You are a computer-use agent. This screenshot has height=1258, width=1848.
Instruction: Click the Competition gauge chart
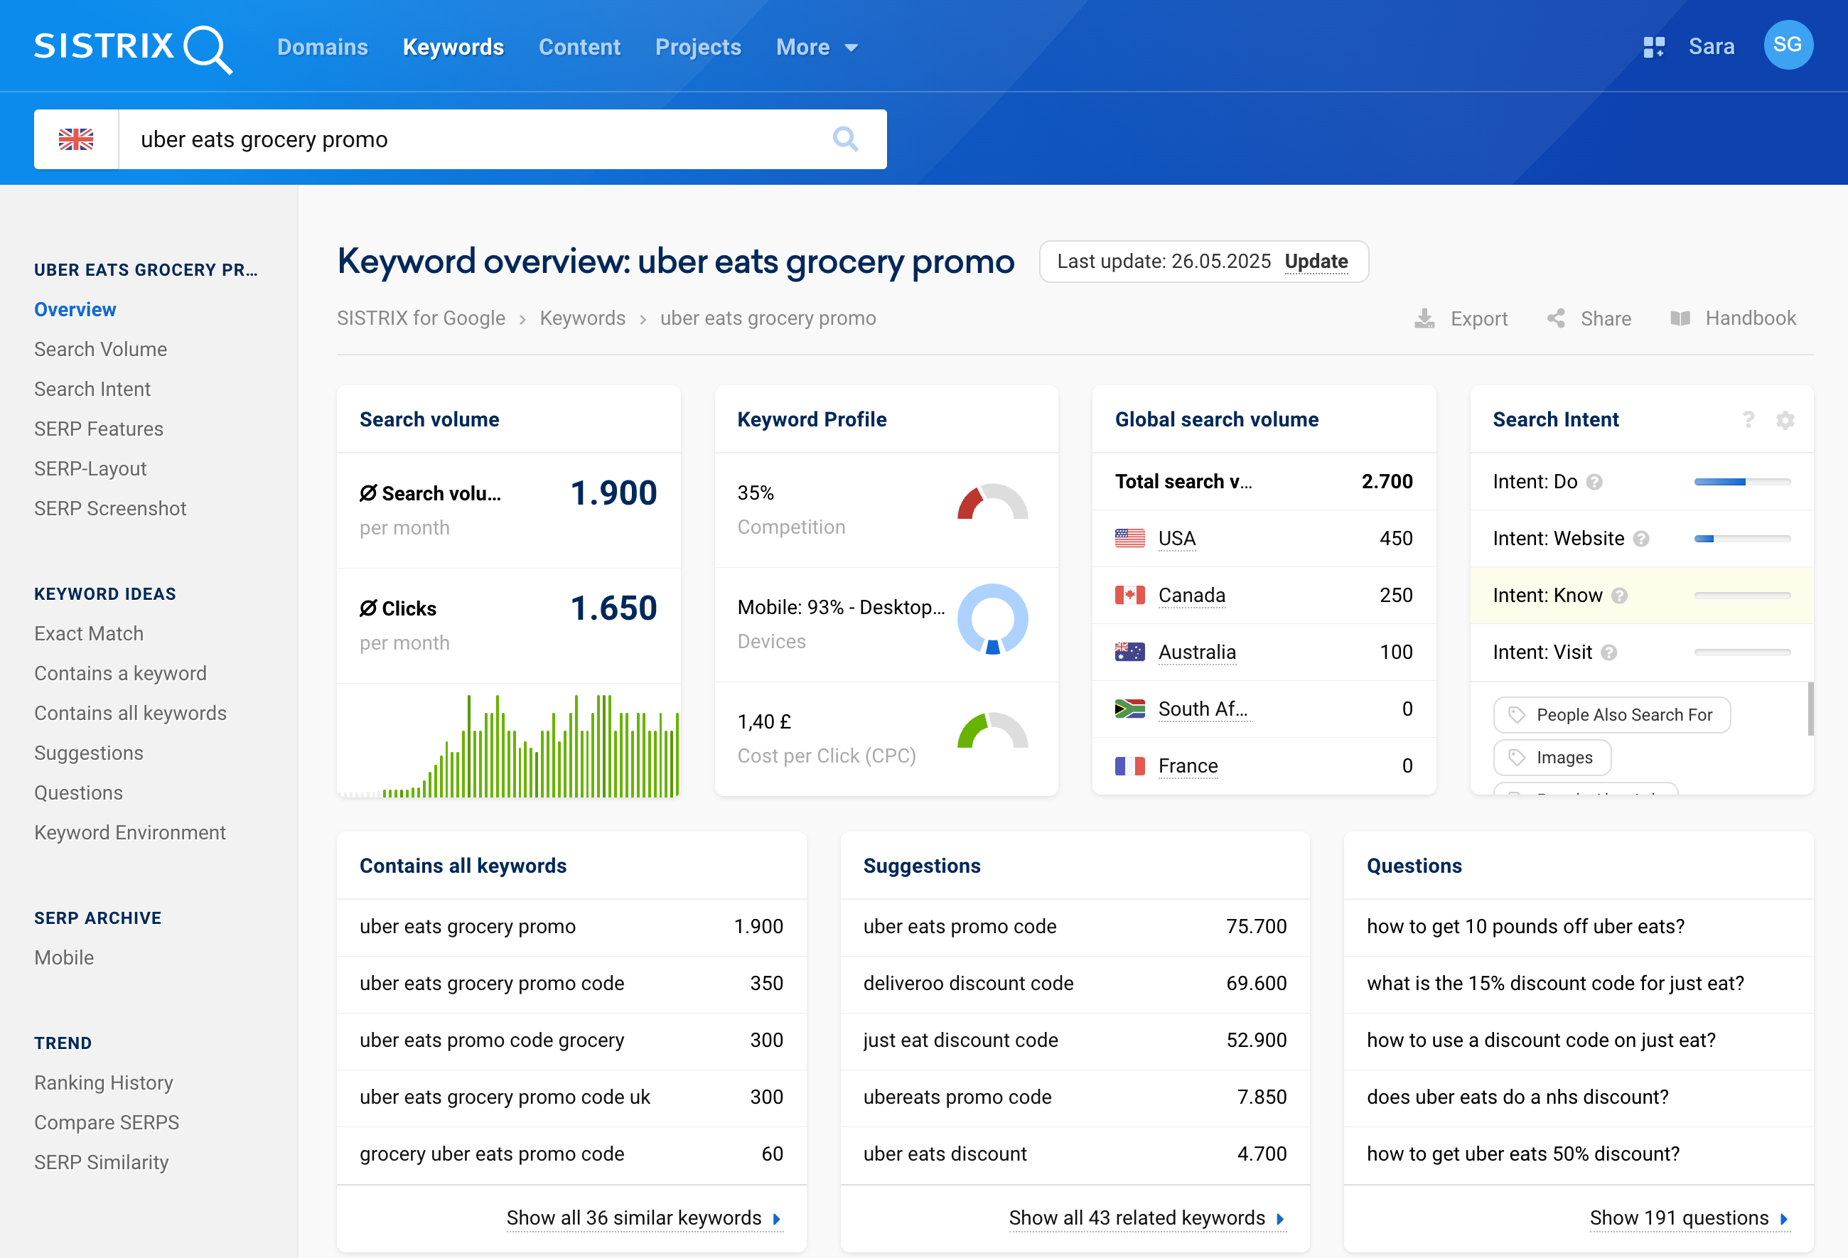(992, 502)
